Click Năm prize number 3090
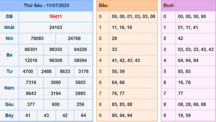 tap(56, 82)
